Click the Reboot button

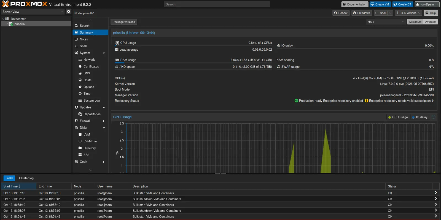(341, 13)
